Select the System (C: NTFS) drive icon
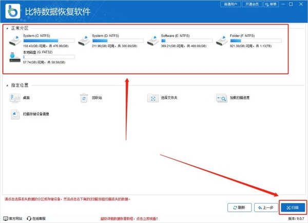 15,40
